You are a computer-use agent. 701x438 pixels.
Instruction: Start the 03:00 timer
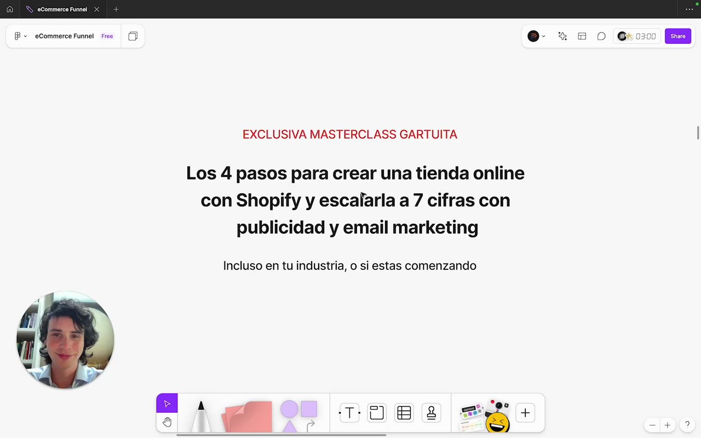click(x=637, y=36)
